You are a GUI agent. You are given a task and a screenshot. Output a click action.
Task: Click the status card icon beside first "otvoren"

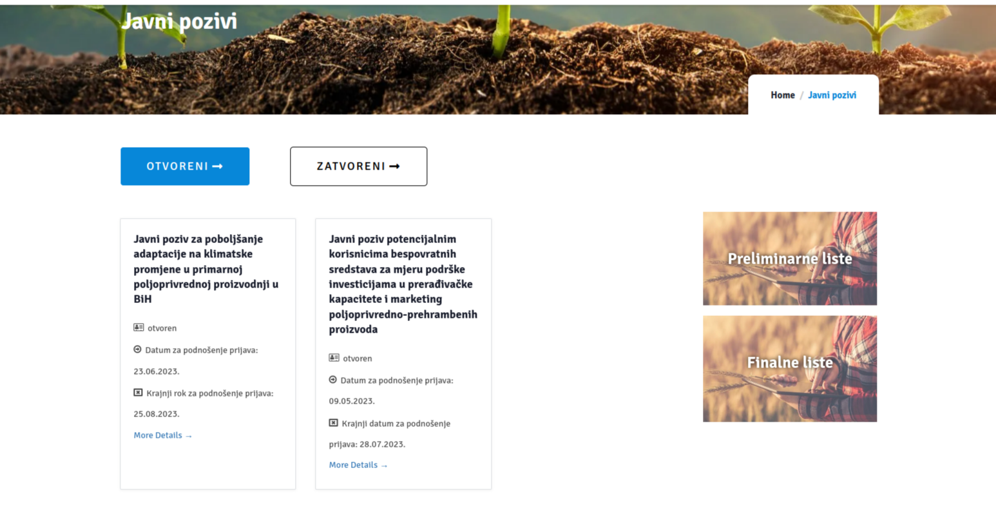coord(139,328)
